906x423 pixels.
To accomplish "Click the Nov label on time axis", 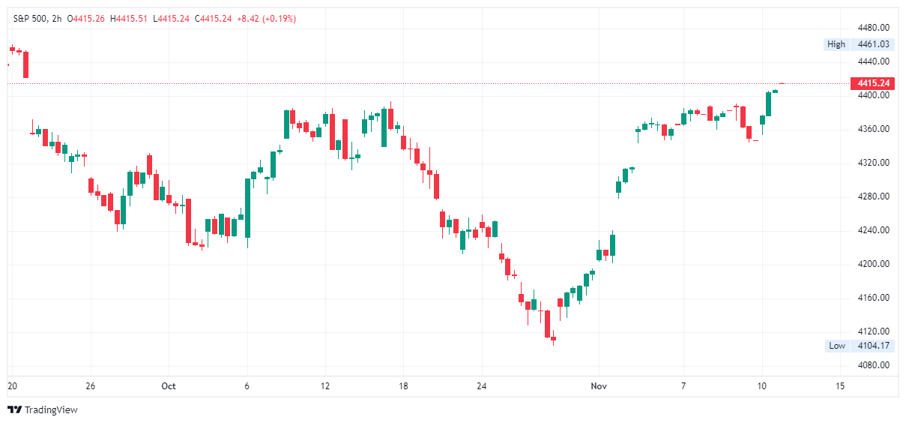I will (x=599, y=386).
